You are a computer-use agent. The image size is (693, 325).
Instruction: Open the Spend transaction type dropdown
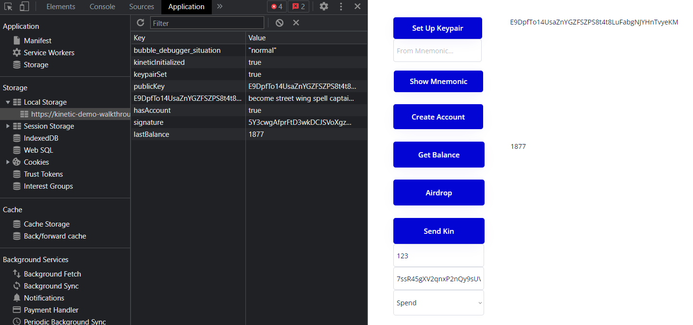pos(438,303)
